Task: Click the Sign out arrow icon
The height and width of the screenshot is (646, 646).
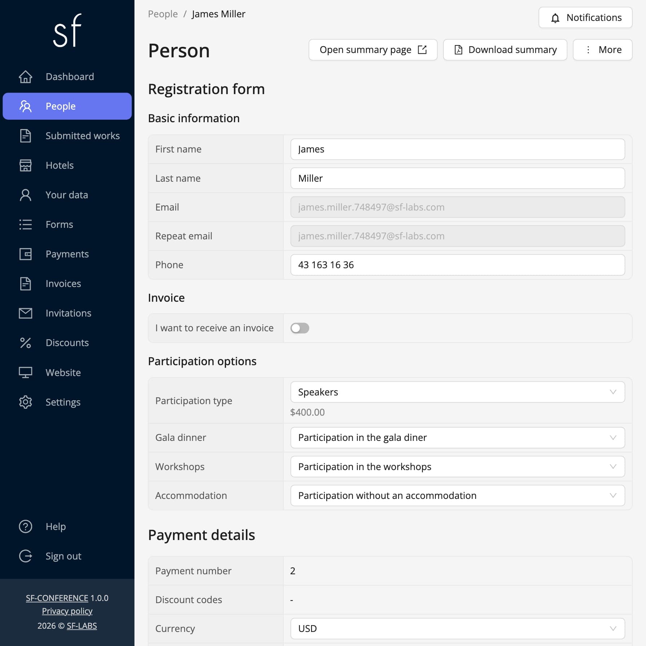Action: point(25,556)
